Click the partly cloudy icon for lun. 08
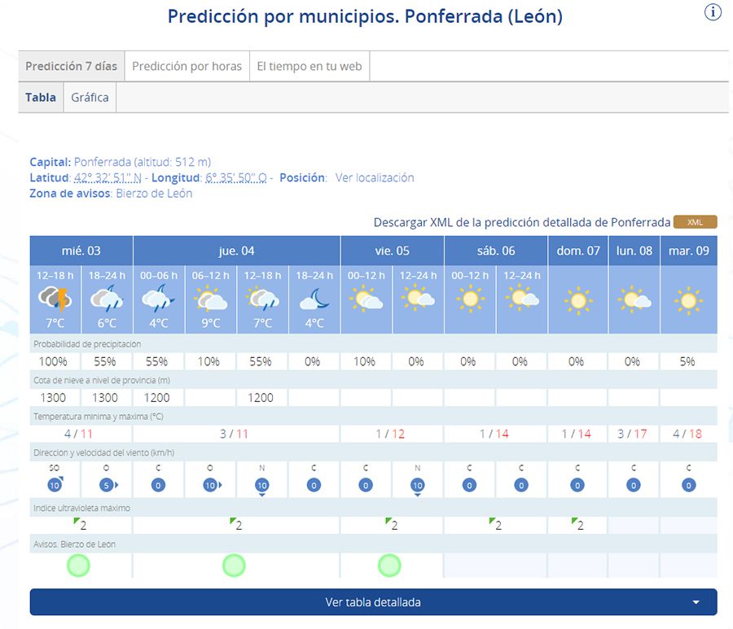 (x=633, y=300)
